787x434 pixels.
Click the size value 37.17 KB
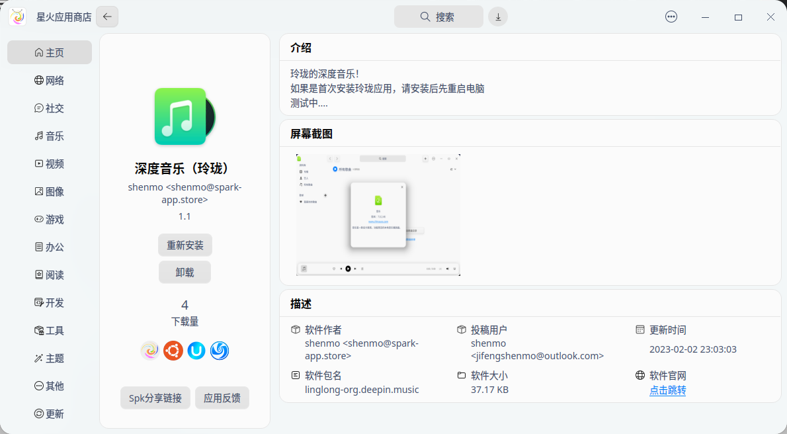[x=489, y=389]
